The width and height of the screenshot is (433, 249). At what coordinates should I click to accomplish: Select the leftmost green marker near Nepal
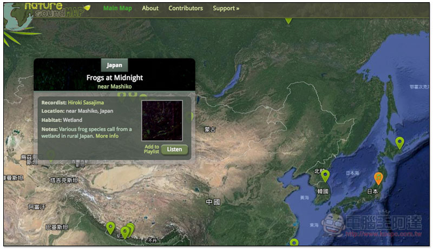click(x=110, y=228)
